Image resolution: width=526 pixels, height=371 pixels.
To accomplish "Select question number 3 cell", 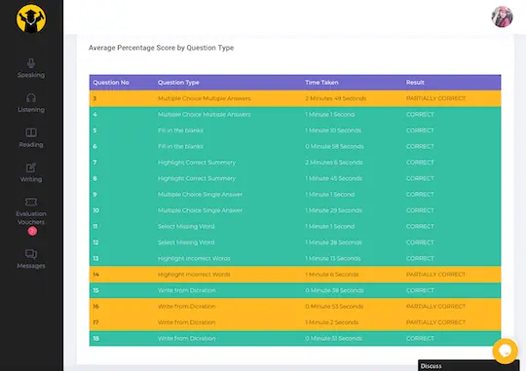I will [x=94, y=98].
